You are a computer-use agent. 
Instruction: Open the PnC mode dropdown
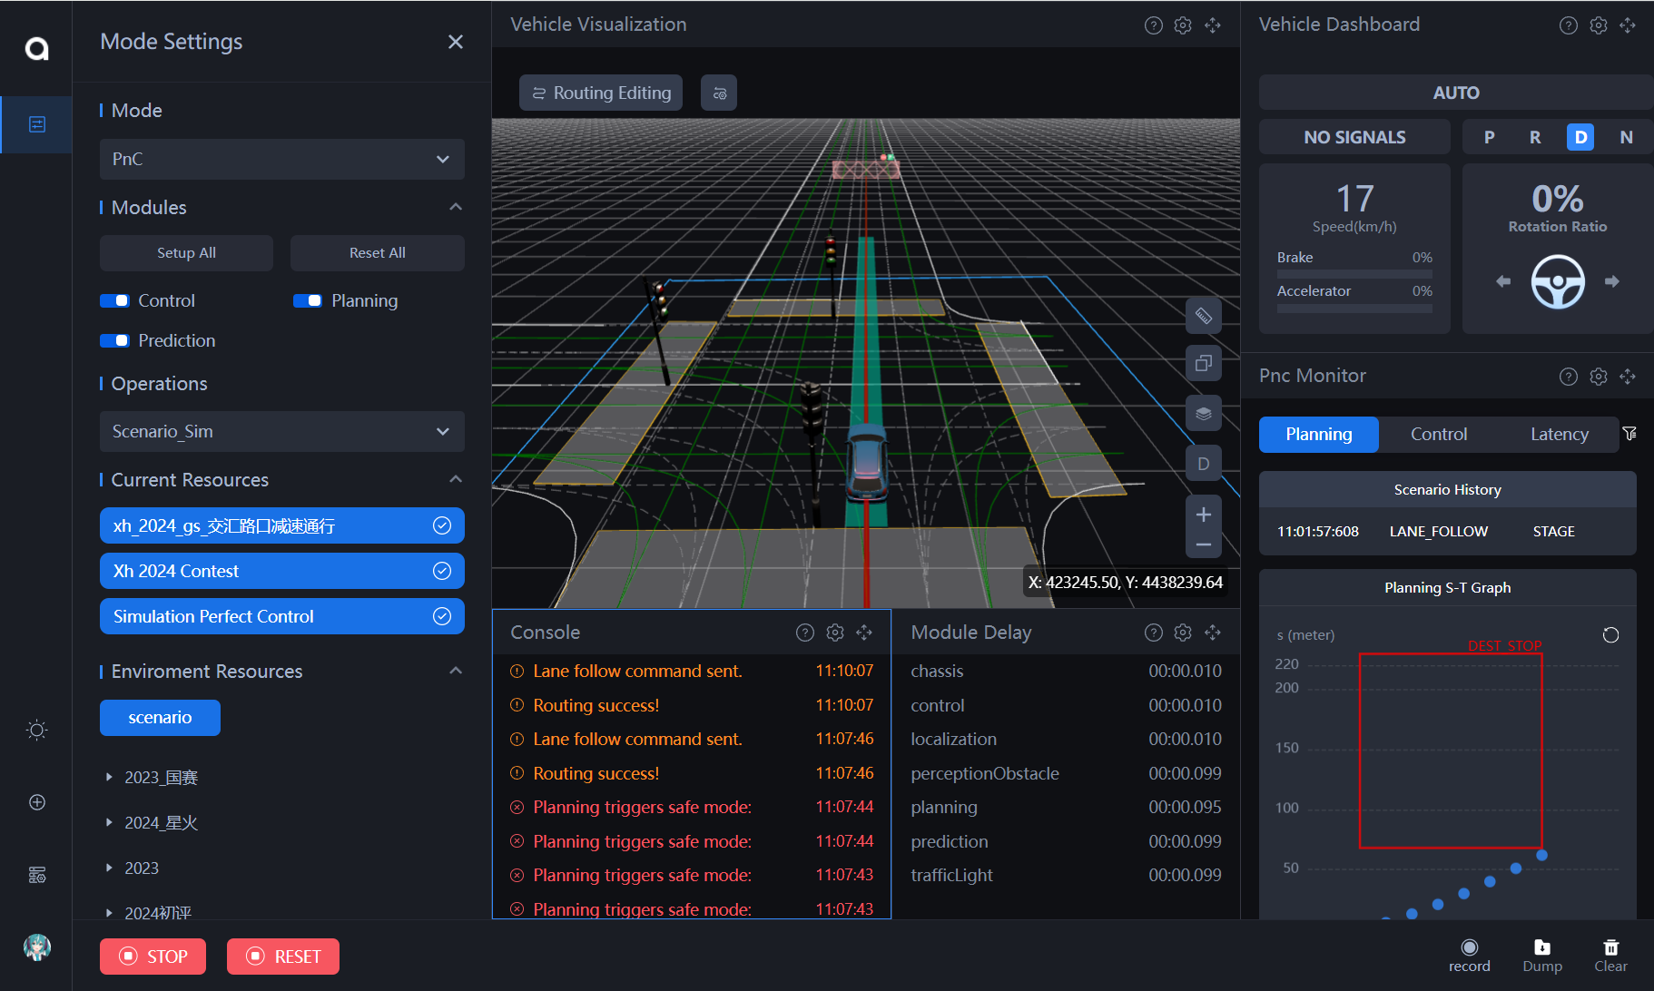281,159
